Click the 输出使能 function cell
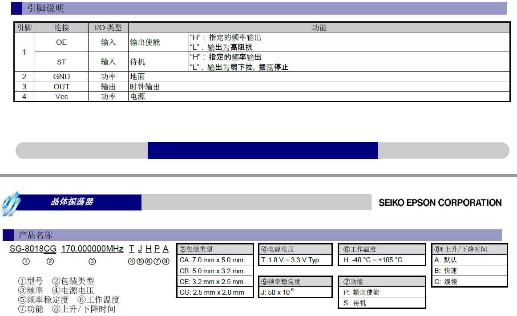Screen dimensions: 517x316 158,42
